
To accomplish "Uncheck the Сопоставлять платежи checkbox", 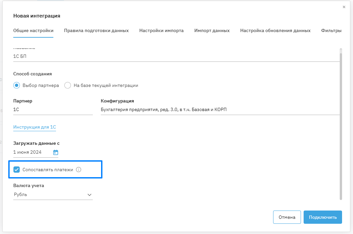I will 17,170.
